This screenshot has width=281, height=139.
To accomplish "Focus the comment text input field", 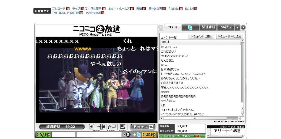I will (x=99, y=134).
